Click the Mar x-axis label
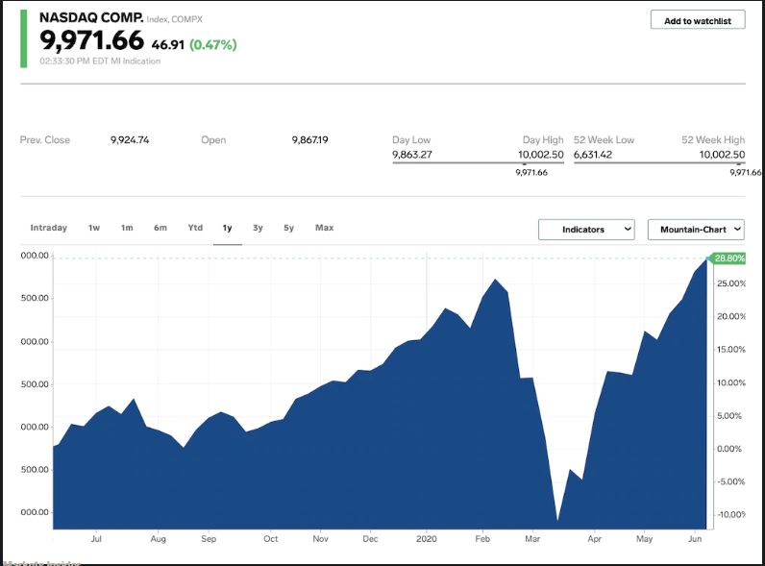 pos(532,539)
